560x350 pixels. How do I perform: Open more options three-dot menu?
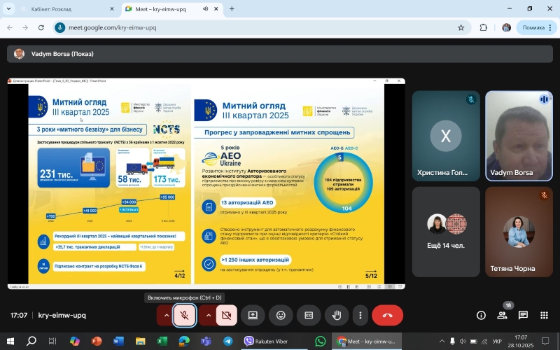click(360, 315)
